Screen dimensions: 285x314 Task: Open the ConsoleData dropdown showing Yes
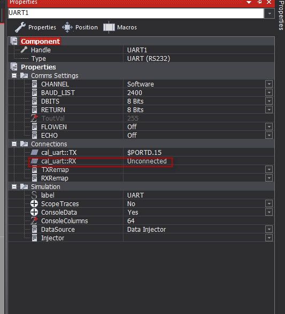coord(269,213)
